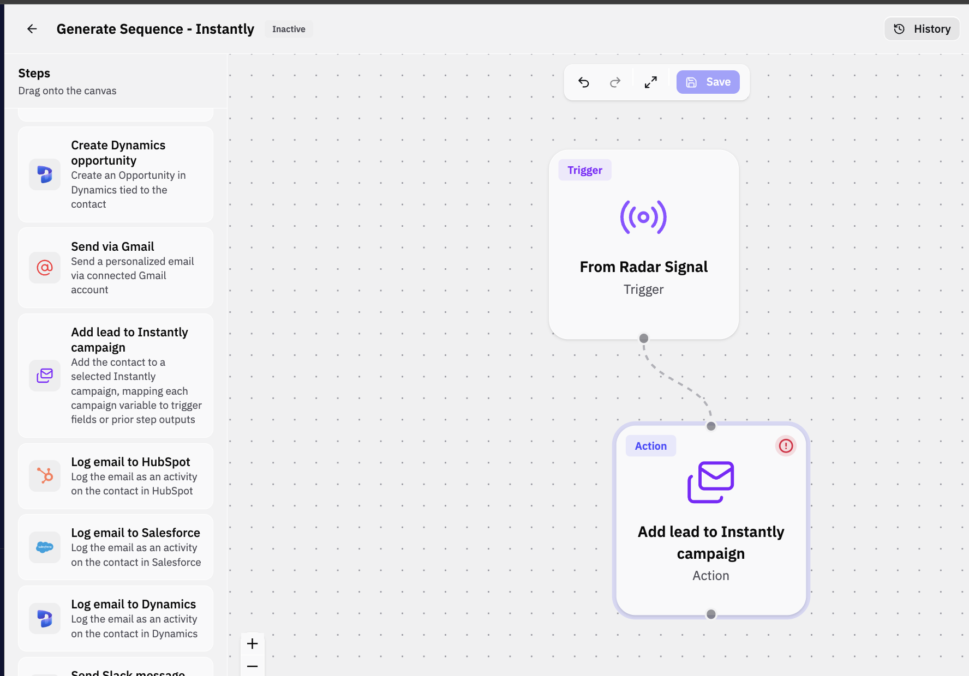969x676 pixels.
Task: Select the Log email to Dynamics step
Action: click(x=116, y=618)
